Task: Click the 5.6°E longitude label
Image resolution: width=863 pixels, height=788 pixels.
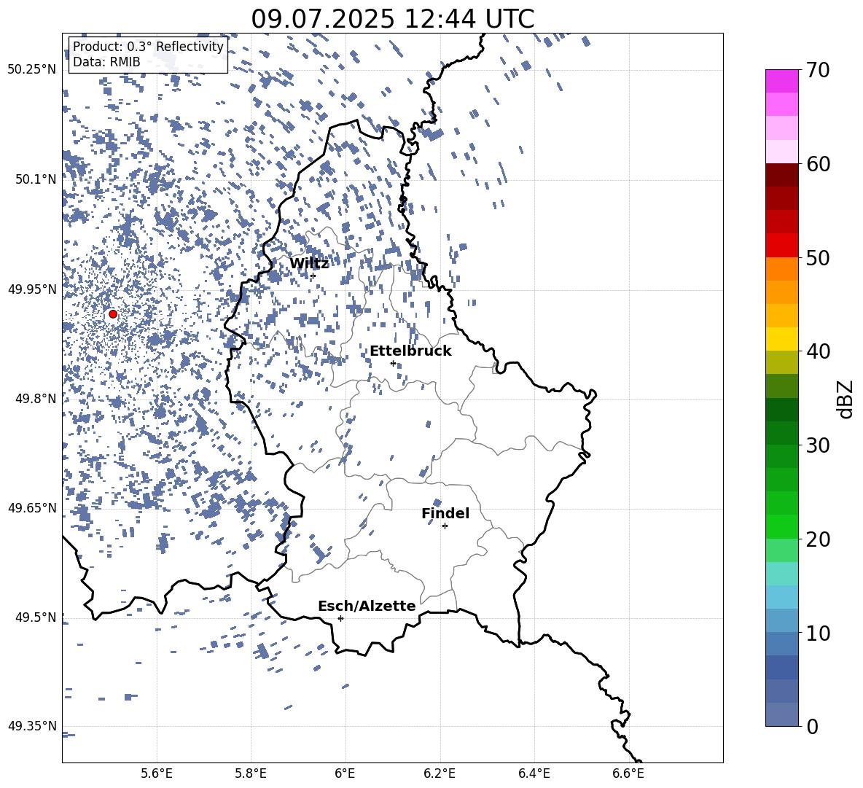Action: (x=157, y=773)
